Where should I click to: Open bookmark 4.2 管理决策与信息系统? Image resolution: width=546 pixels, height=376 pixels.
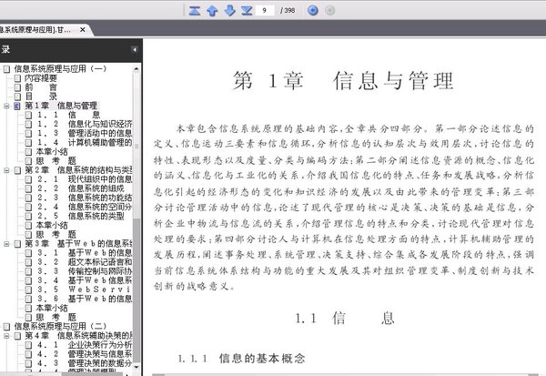[85, 354]
